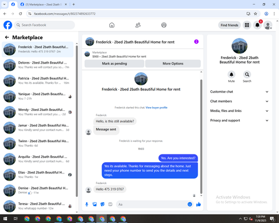This screenshot has width=279, height=223.
Task: Click the Aa message input box
Action: pyautogui.click(x=155, y=205)
